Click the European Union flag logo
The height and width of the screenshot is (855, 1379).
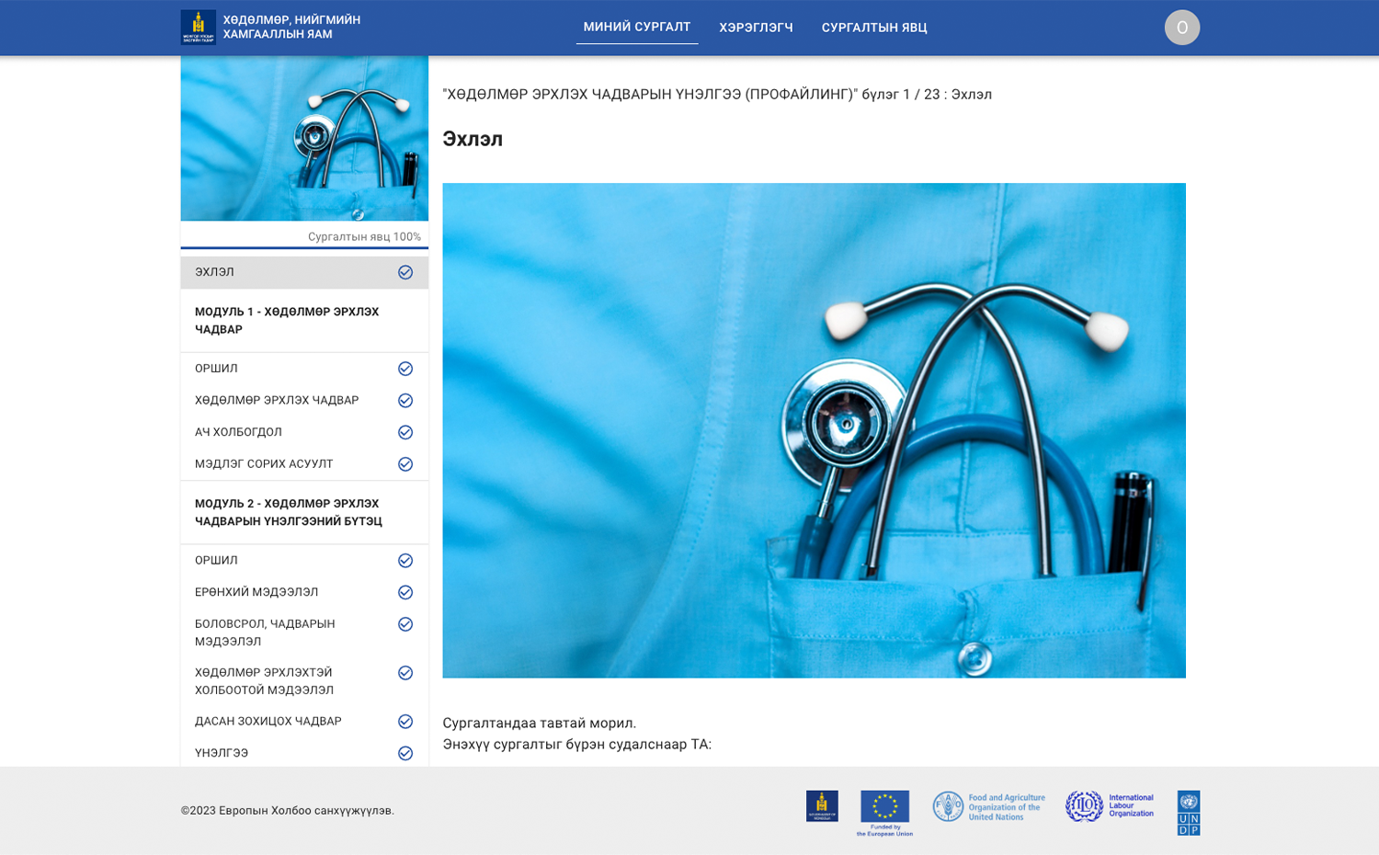coord(884,807)
